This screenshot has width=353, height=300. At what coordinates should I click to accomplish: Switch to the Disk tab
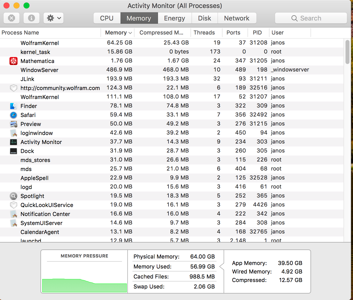(x=204, y=18)
